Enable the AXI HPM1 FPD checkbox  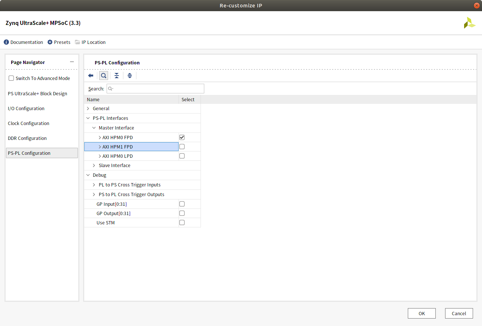pos(182,147)
